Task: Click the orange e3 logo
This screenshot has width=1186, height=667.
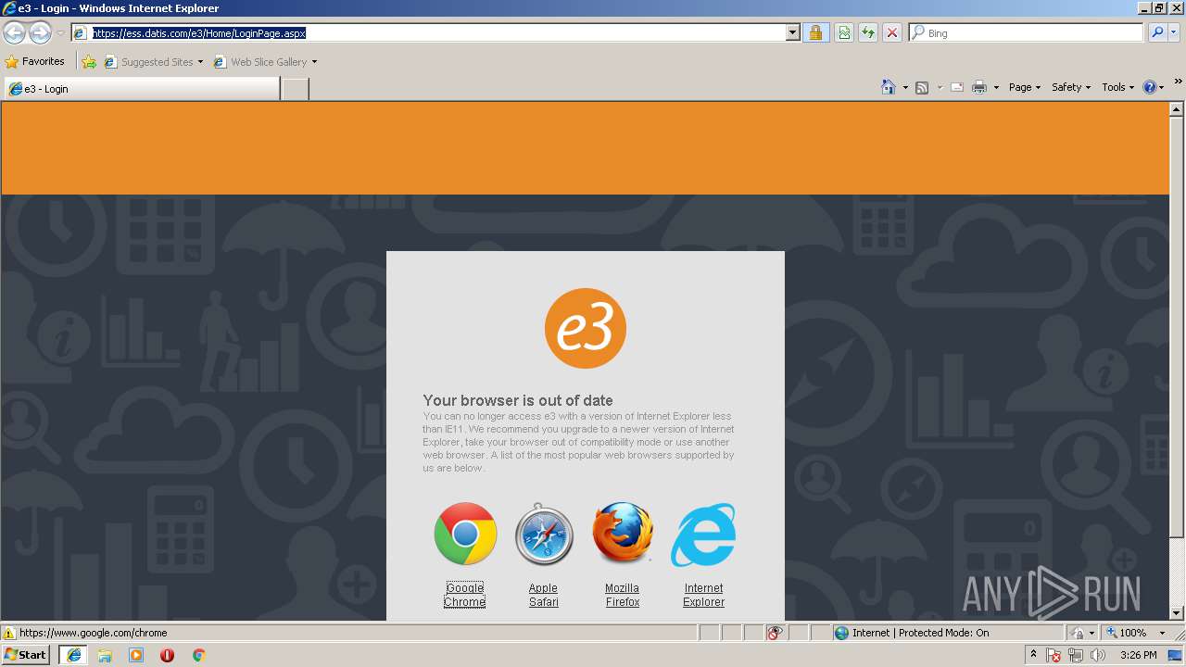Action: pyautogui.click(x=585, y=329)
